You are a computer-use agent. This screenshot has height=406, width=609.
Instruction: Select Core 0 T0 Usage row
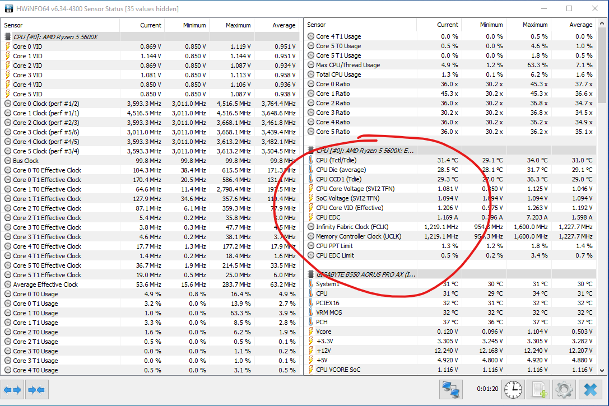151,294
